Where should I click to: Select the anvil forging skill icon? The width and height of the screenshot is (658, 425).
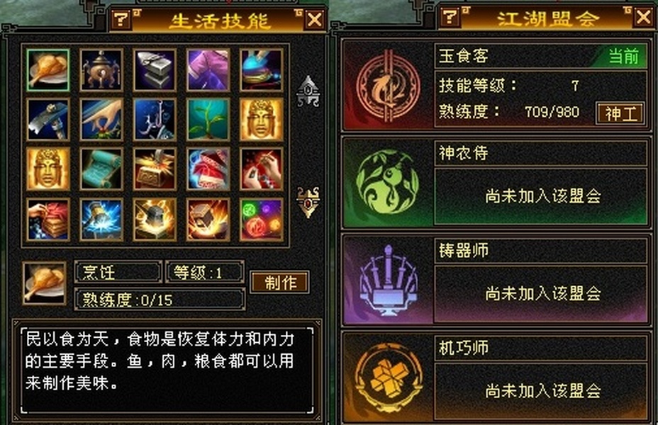(x=155, y=70)
